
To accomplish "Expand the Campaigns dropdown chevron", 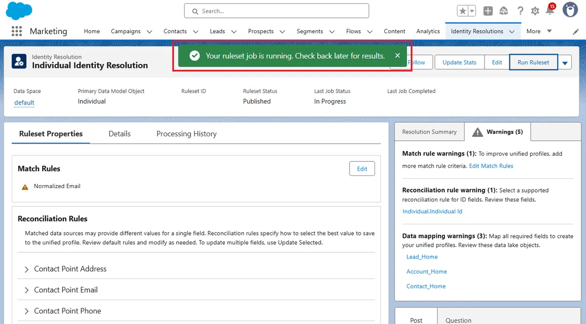I will pos(149,32).
